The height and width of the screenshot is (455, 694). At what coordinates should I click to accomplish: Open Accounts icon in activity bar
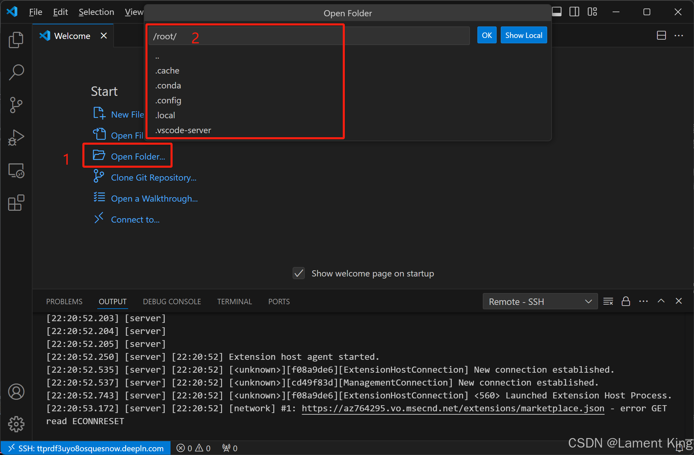point(16,392)
